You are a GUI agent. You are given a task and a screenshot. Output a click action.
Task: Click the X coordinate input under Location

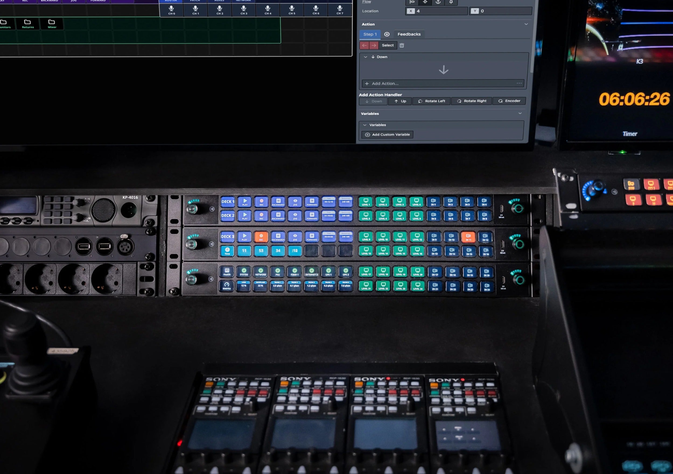[437, 11]
